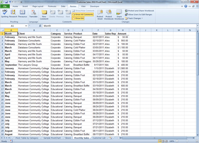Viewport: 199px width, 143px height.
Task: Go to the Previous comment
Action: (x=60, y=14)
